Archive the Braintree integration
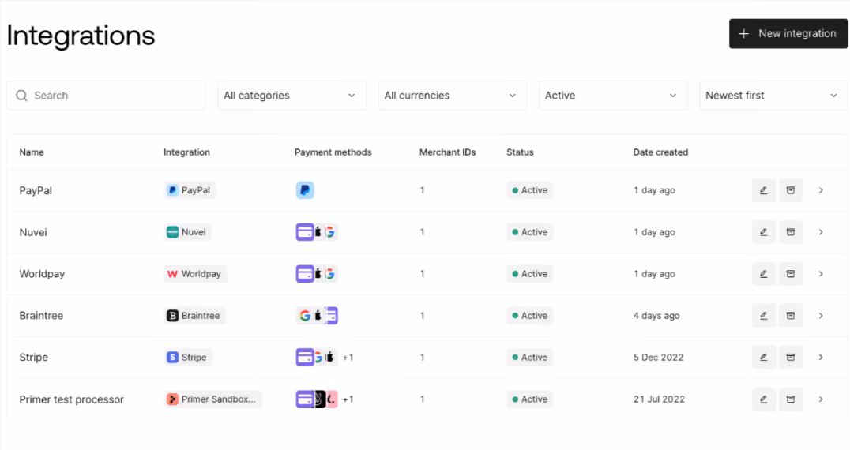850x450 pixels. 791,315
